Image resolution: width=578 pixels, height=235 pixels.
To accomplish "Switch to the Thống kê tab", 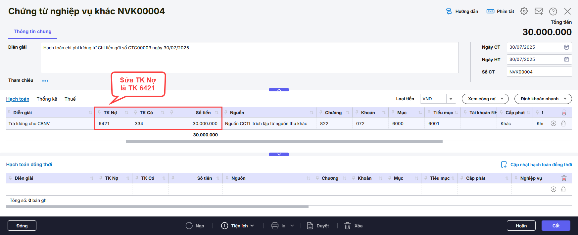I will coord(47,99).
